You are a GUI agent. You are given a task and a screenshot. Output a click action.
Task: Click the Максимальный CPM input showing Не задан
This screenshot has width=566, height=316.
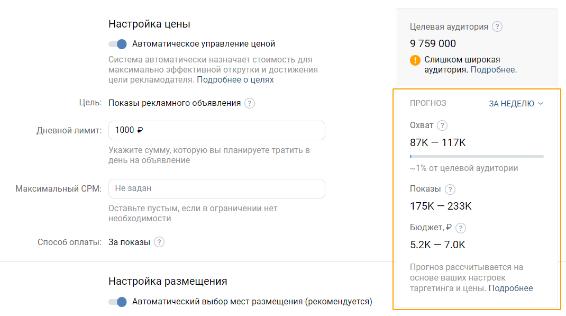point(216,188)
